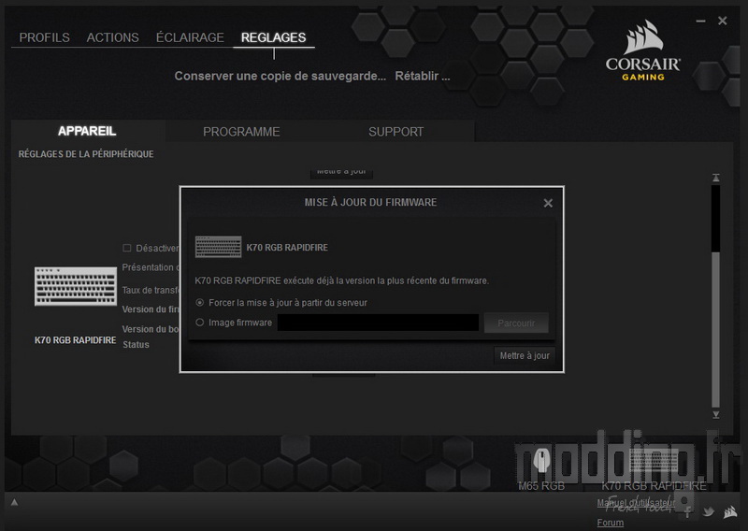The image size is (748, 531).
Task: Click the Parcourir button
Action: pyautogui.click(x=516, y=323)
